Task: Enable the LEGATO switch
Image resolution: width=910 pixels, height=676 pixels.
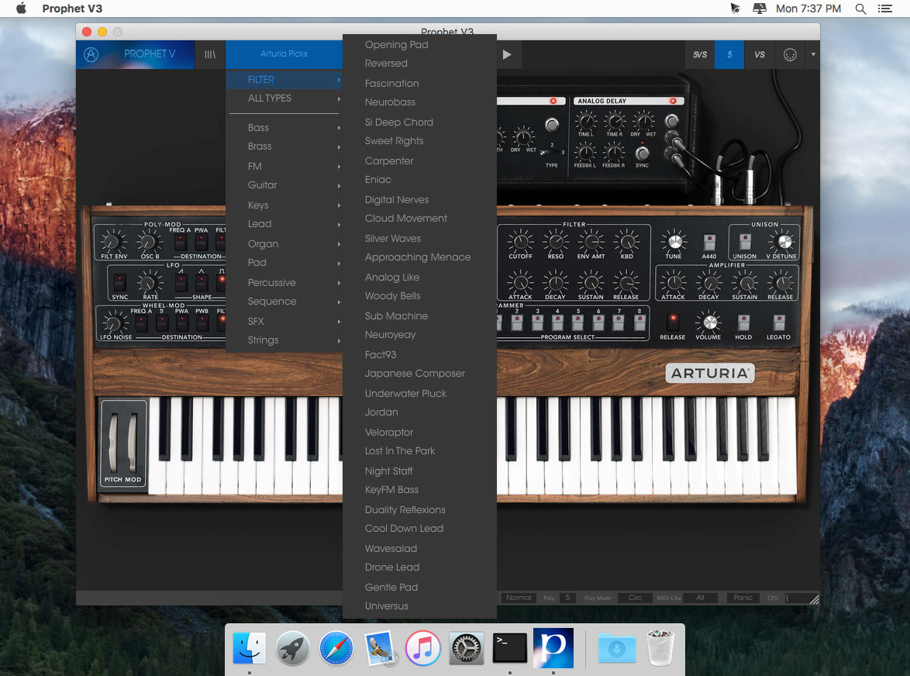Action: (779, 322)
